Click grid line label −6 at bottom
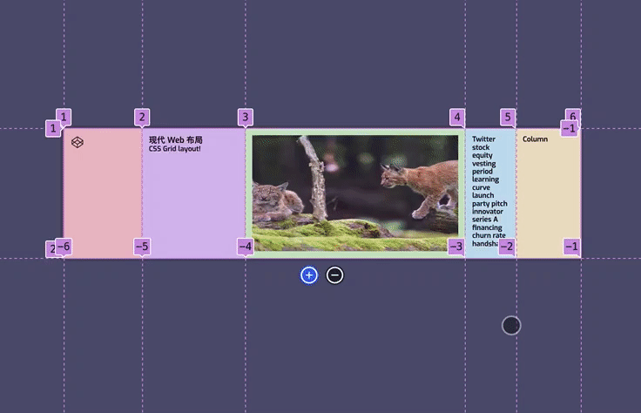Screen dimensions: 641x413 click(x=64, y=247)
